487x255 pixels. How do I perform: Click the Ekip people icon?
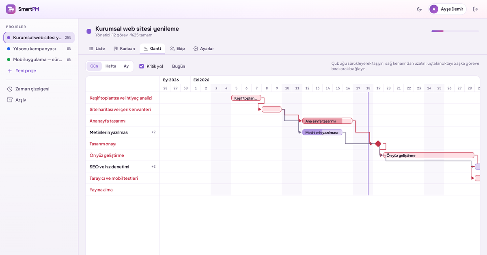pyautogui.click(x=172, y=49)
